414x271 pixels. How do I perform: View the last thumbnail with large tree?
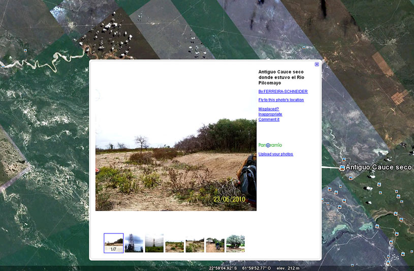[235, 243]
